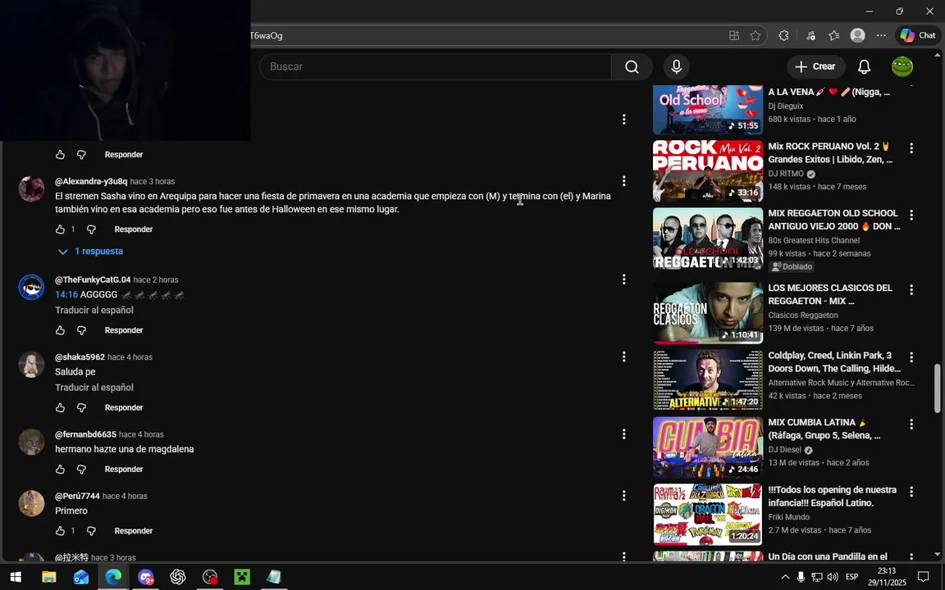The height and width of the screenshot is (590, 945).
Task: Open Outlook from the taskbar
Action: [81, 578]
